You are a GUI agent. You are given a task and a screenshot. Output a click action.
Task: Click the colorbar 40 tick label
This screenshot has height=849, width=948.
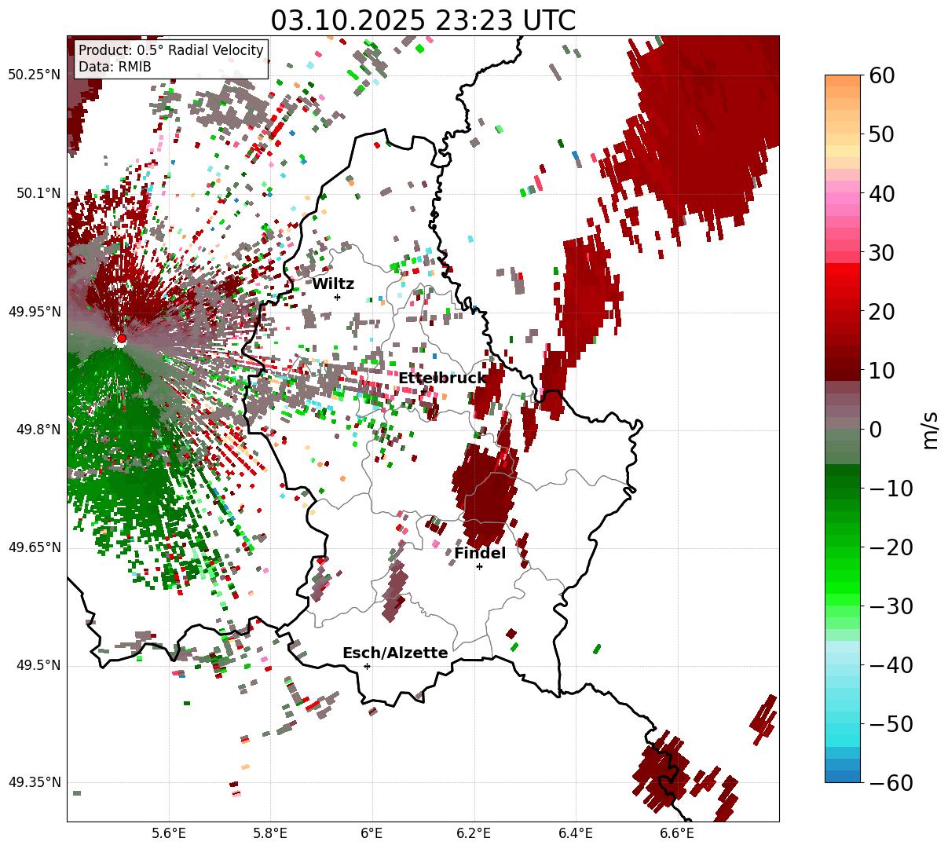click(881, 193)
